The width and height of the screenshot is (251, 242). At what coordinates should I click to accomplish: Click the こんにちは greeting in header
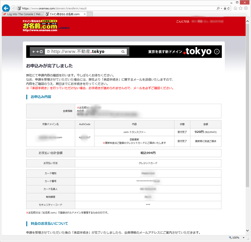[183, 21]
